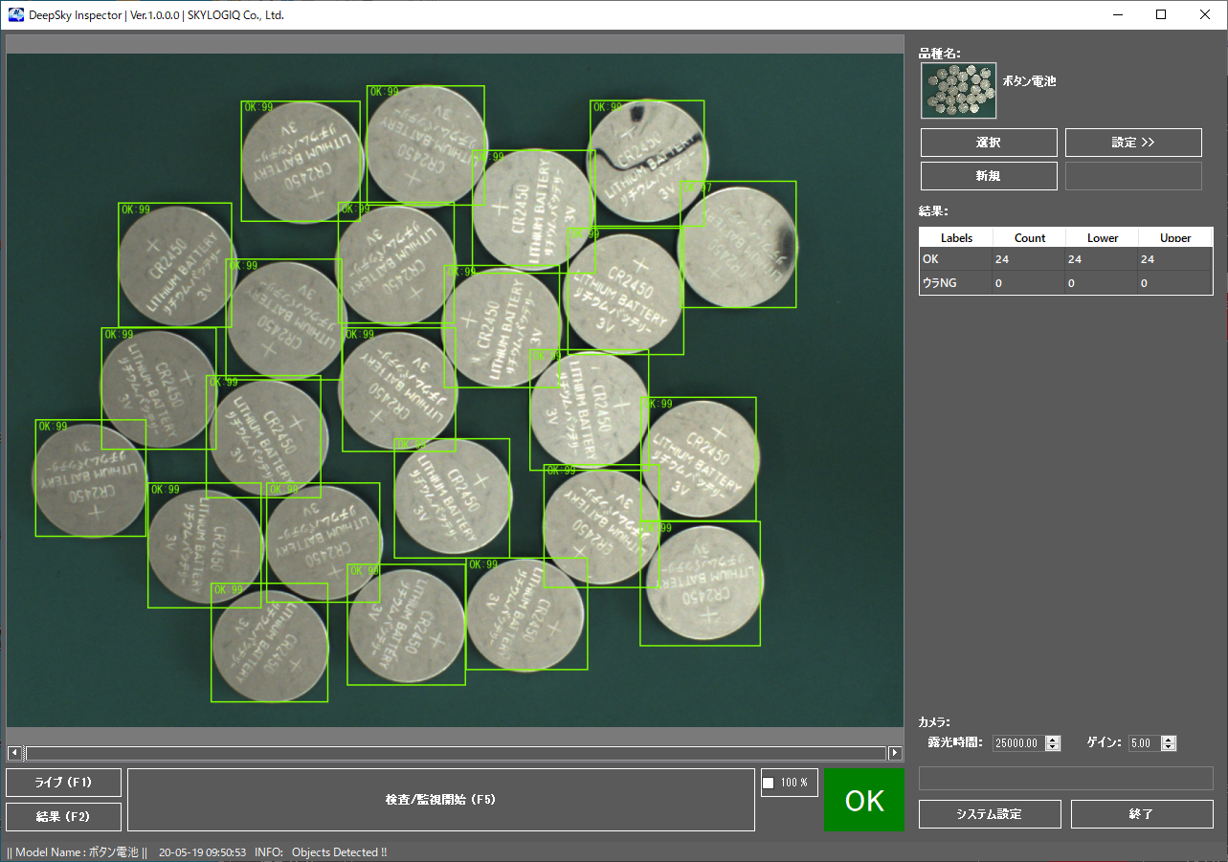Click the Upper column header
Screen dimensions: 1228x862
[x=1175, y=237]
